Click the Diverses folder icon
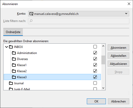 14,59
